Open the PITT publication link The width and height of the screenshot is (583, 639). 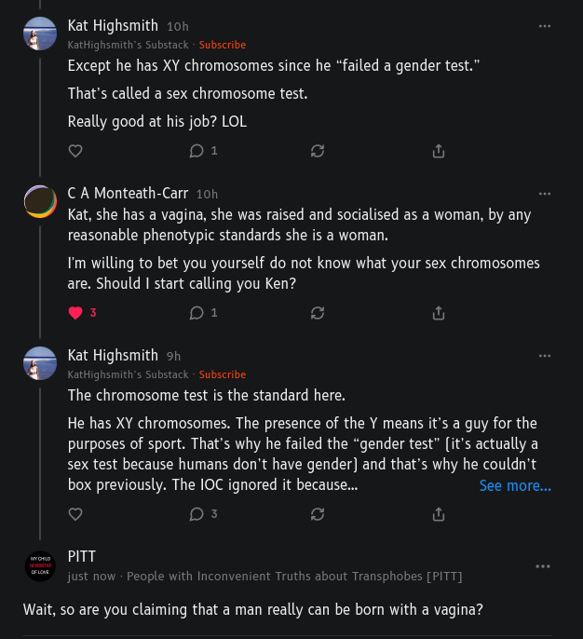pos(294,577)
